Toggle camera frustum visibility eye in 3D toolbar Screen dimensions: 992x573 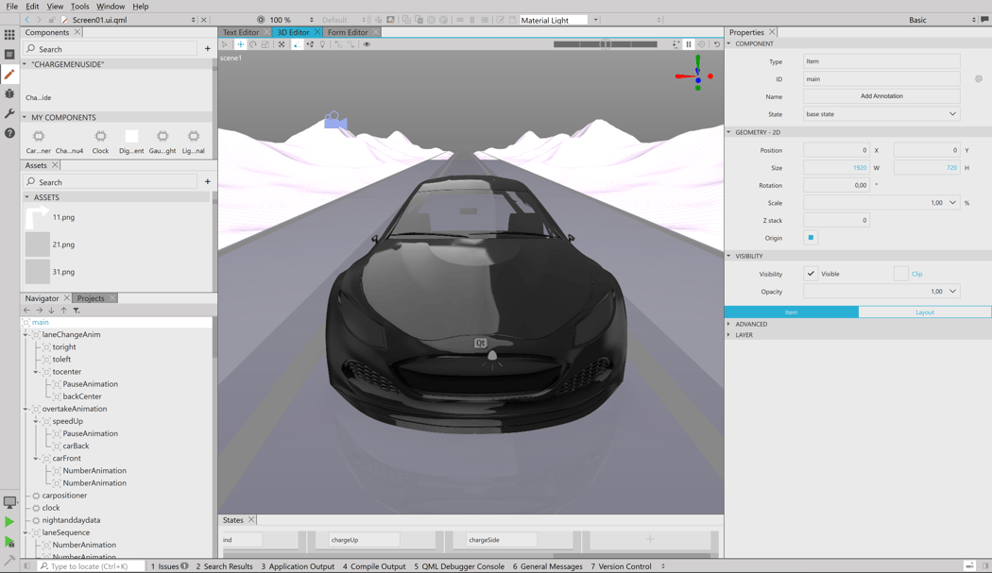pyautogui.click(x=368, y=43)
